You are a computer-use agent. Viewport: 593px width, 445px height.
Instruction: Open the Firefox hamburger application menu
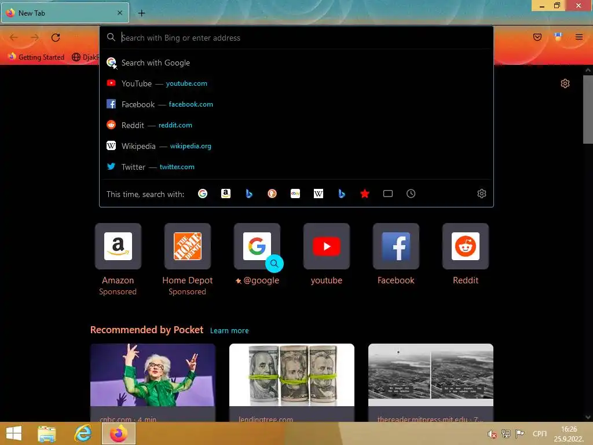pos(579,37)
